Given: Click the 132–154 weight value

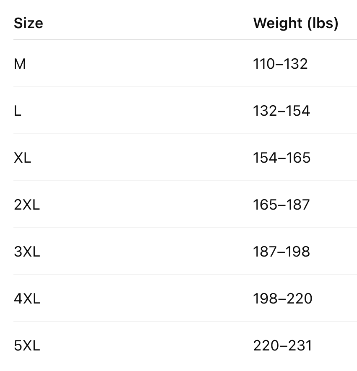Looking at the screenshot, I should pos(281,111).
